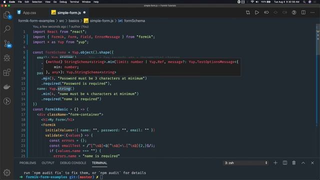Click 'FormikBasic' on line 16
Image resolution: width=320 pixels, height=180 pixels.
(56, 109)
